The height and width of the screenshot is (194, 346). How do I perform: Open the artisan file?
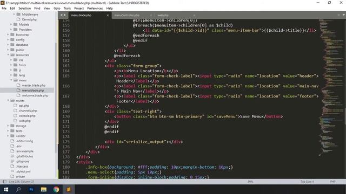[21, 176]
